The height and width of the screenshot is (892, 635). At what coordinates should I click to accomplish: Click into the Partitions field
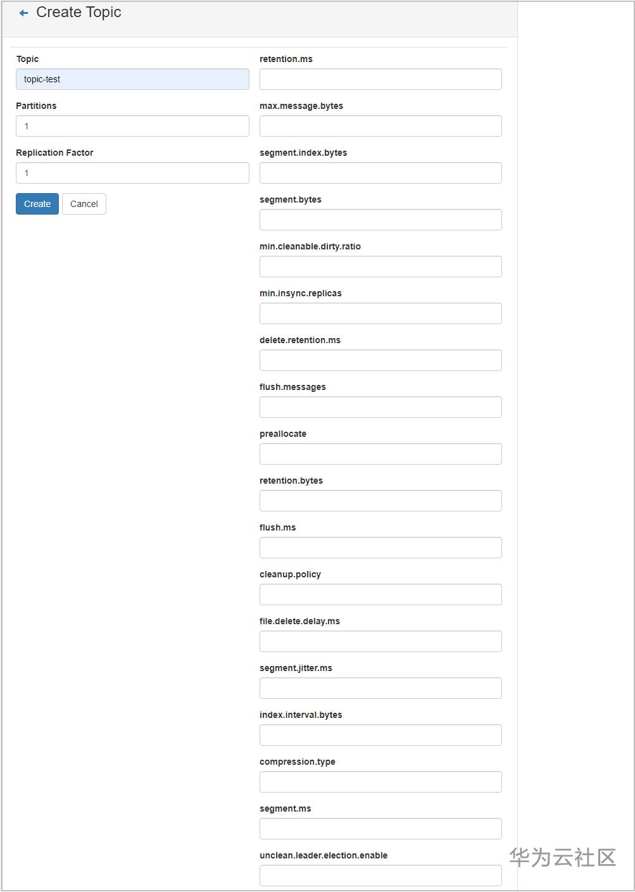coord(132,126)
